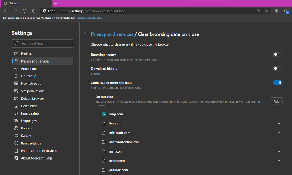Screen dimensions: 292x175
Task: Reload the page with refresh icon
Action: (25, 11)
